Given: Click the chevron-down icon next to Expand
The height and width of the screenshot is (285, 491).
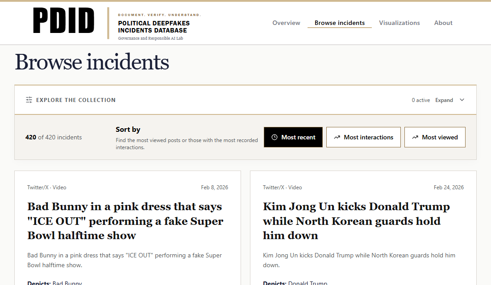Looking at the screenshot, I should pos(462,100).
